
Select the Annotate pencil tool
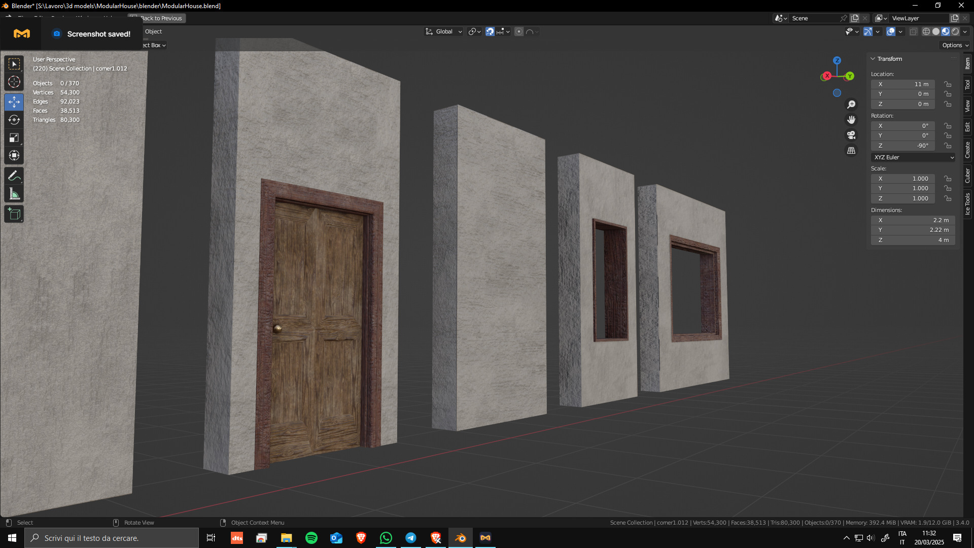click(14, 176)
